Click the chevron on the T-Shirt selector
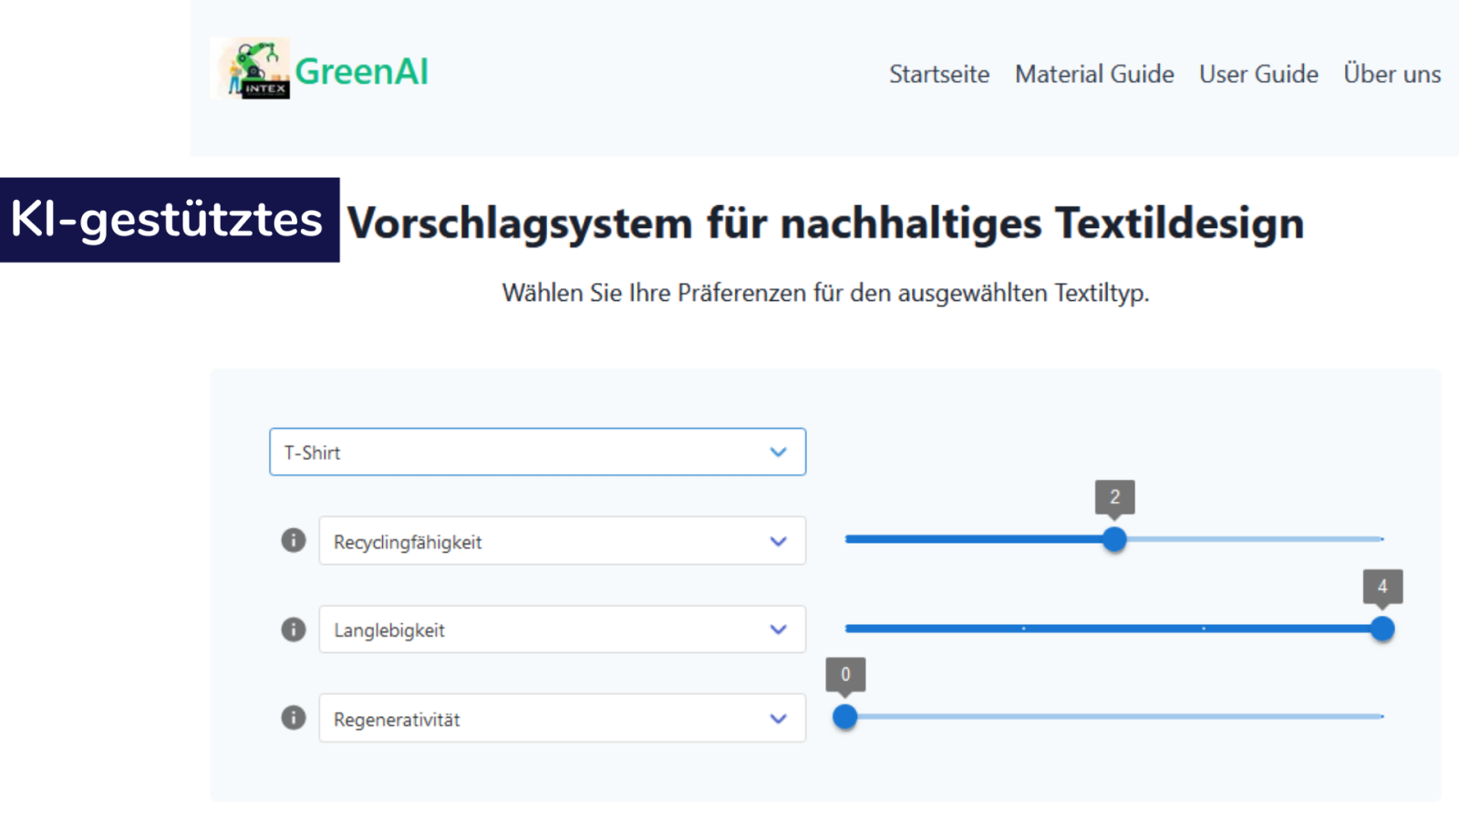 (778, 452)
